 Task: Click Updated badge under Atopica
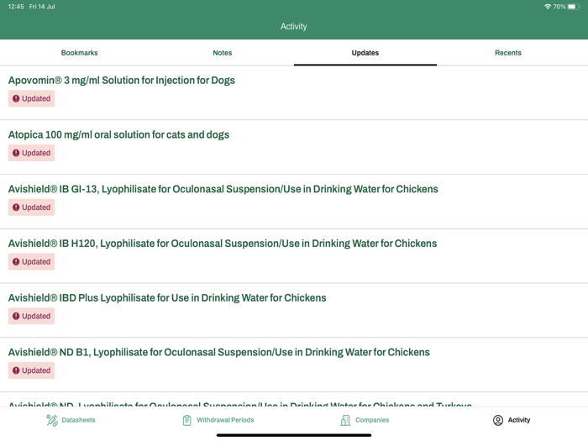(x=32, y=153)
